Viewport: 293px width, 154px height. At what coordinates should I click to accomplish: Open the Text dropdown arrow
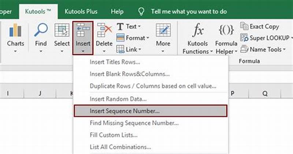(x=139, y=26)
